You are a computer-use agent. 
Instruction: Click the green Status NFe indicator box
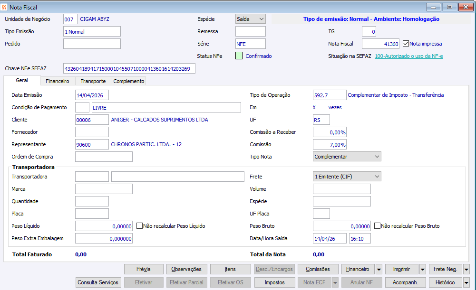click(x=239, y=56)
